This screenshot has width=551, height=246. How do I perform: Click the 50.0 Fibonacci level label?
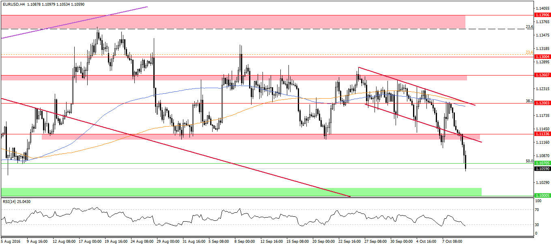click(529, 161)
